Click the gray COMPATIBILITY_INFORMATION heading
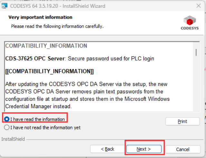The width and height of the screenshot is (206, 158). (46, 46)
